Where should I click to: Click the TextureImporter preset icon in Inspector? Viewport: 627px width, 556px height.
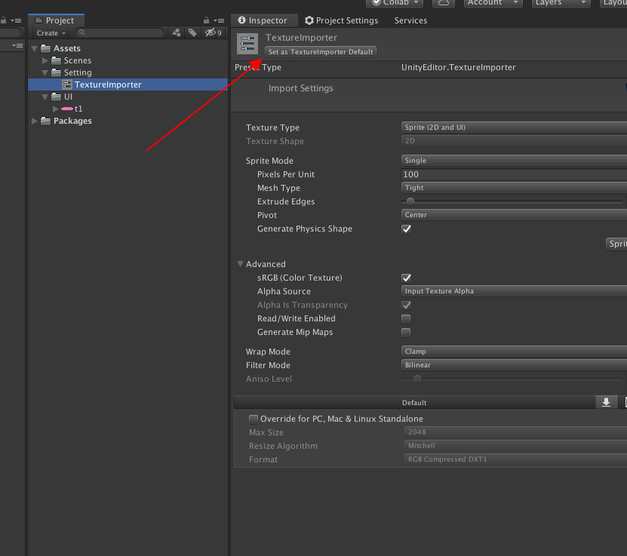(x=247, y=44)
